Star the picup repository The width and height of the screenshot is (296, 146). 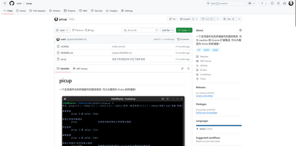229,19
